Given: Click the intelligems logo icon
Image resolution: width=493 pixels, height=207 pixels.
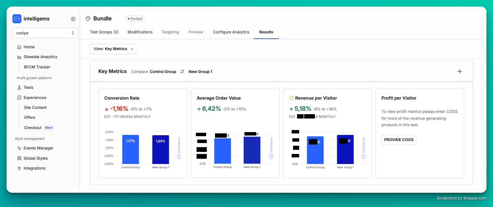Looking at the screenshot, I should tap(17, 19).
